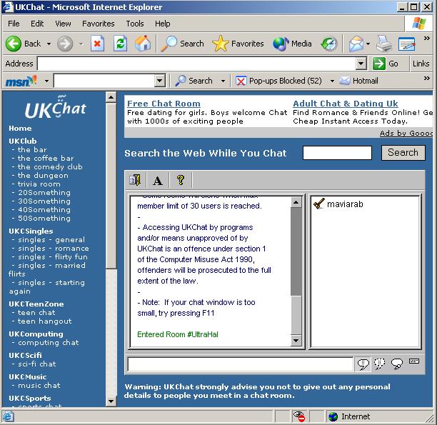Open the Edit menu

[x=37, y=24]
